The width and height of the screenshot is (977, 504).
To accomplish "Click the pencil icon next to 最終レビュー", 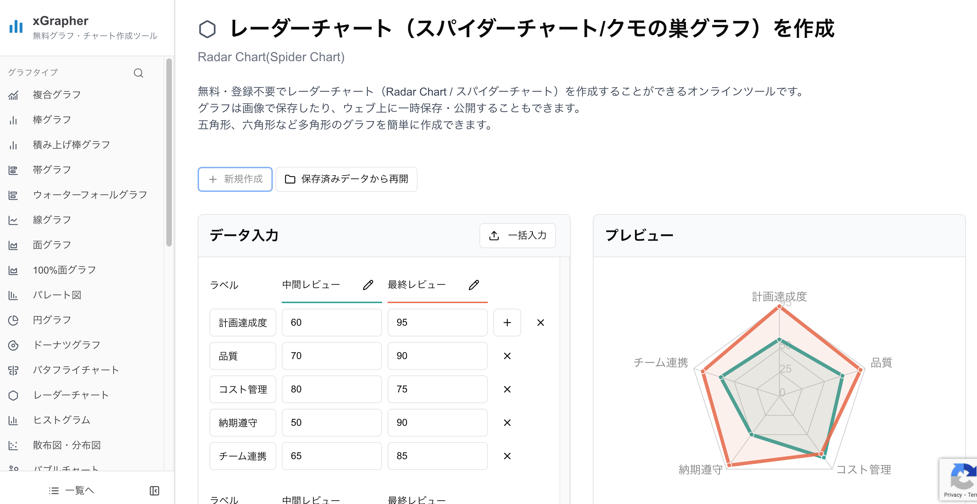I will [474, 285].
